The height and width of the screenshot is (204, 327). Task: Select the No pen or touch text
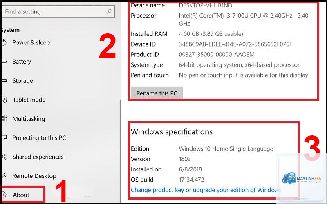[244, 75]
